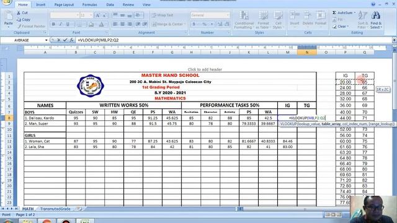
Task: Click the Help question mark icon
Action: (x=373, y=4)
